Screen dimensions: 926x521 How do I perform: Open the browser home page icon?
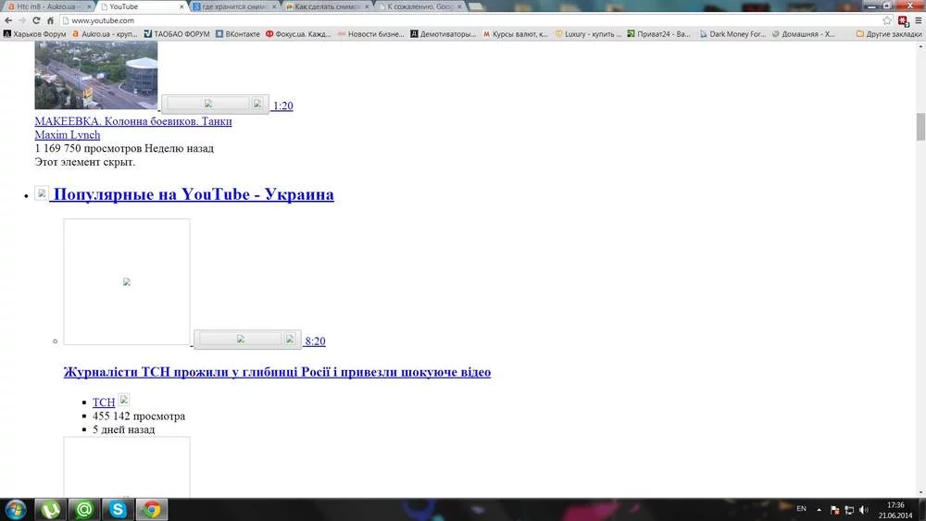click(50, 20)
